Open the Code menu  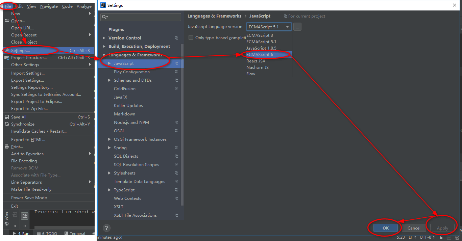(67, 6)
